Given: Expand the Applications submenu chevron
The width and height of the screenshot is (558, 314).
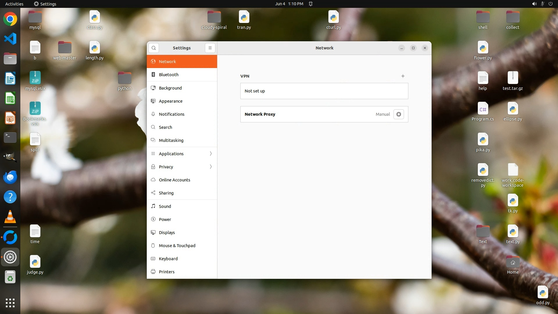Looking at the screenshot, I should (211, 154).
